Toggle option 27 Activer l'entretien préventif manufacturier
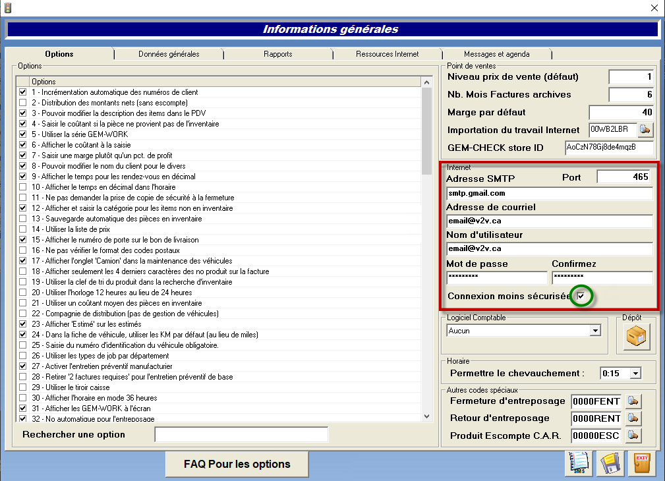 pyautogui.click(x=23, y=366)
